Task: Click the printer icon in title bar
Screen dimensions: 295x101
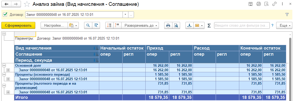Action: [x=259, y=4]
